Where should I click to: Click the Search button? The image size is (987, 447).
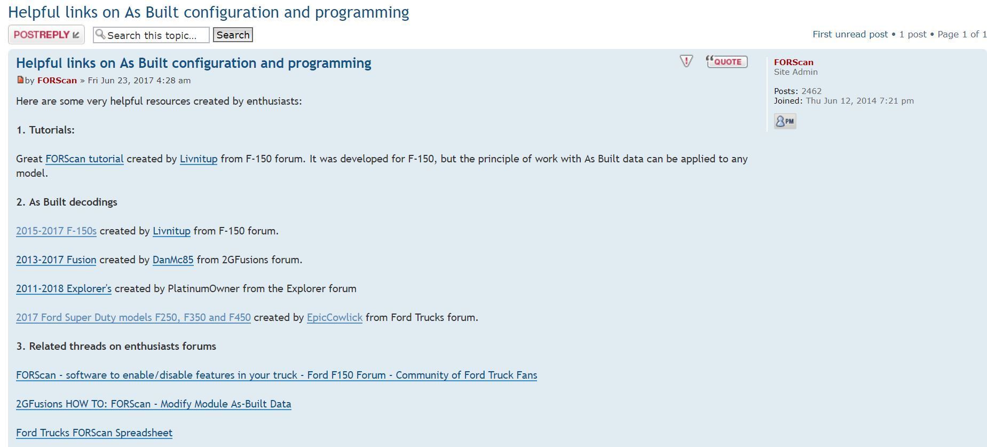pyautogui.click(x=233, y=35)
